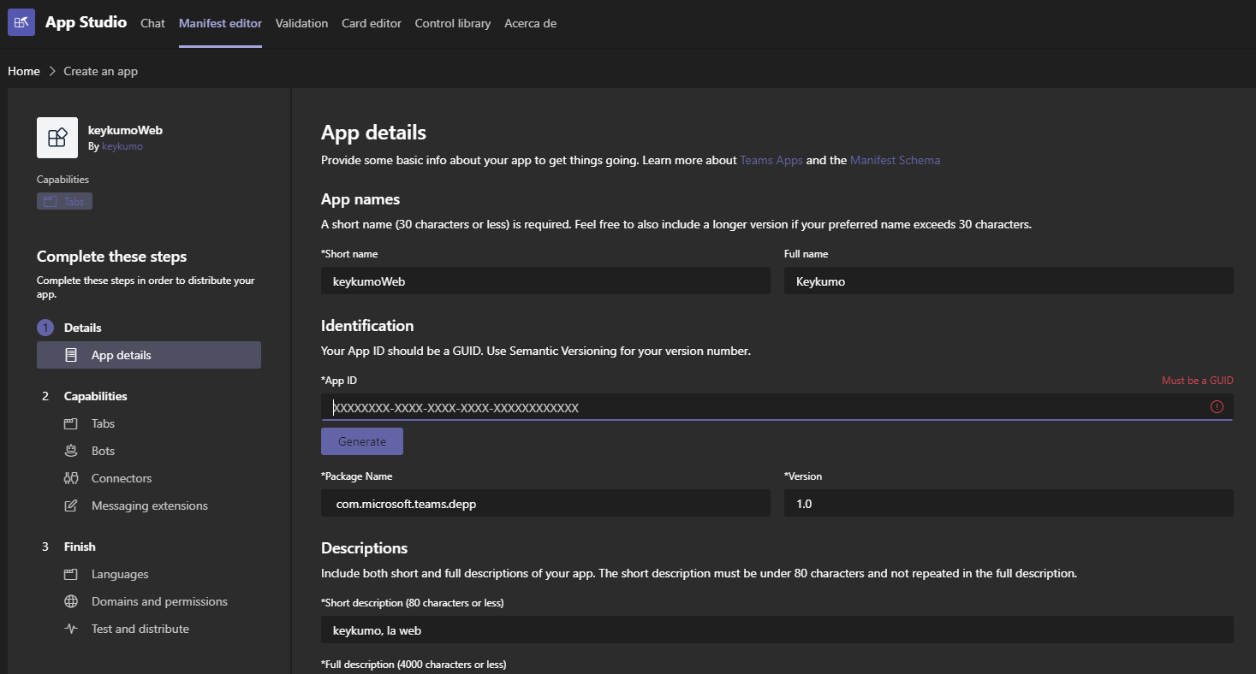The image size is (1256, 674).
Task: Click the keykumoWeb app title text
Action: click(x=125, y=131)
